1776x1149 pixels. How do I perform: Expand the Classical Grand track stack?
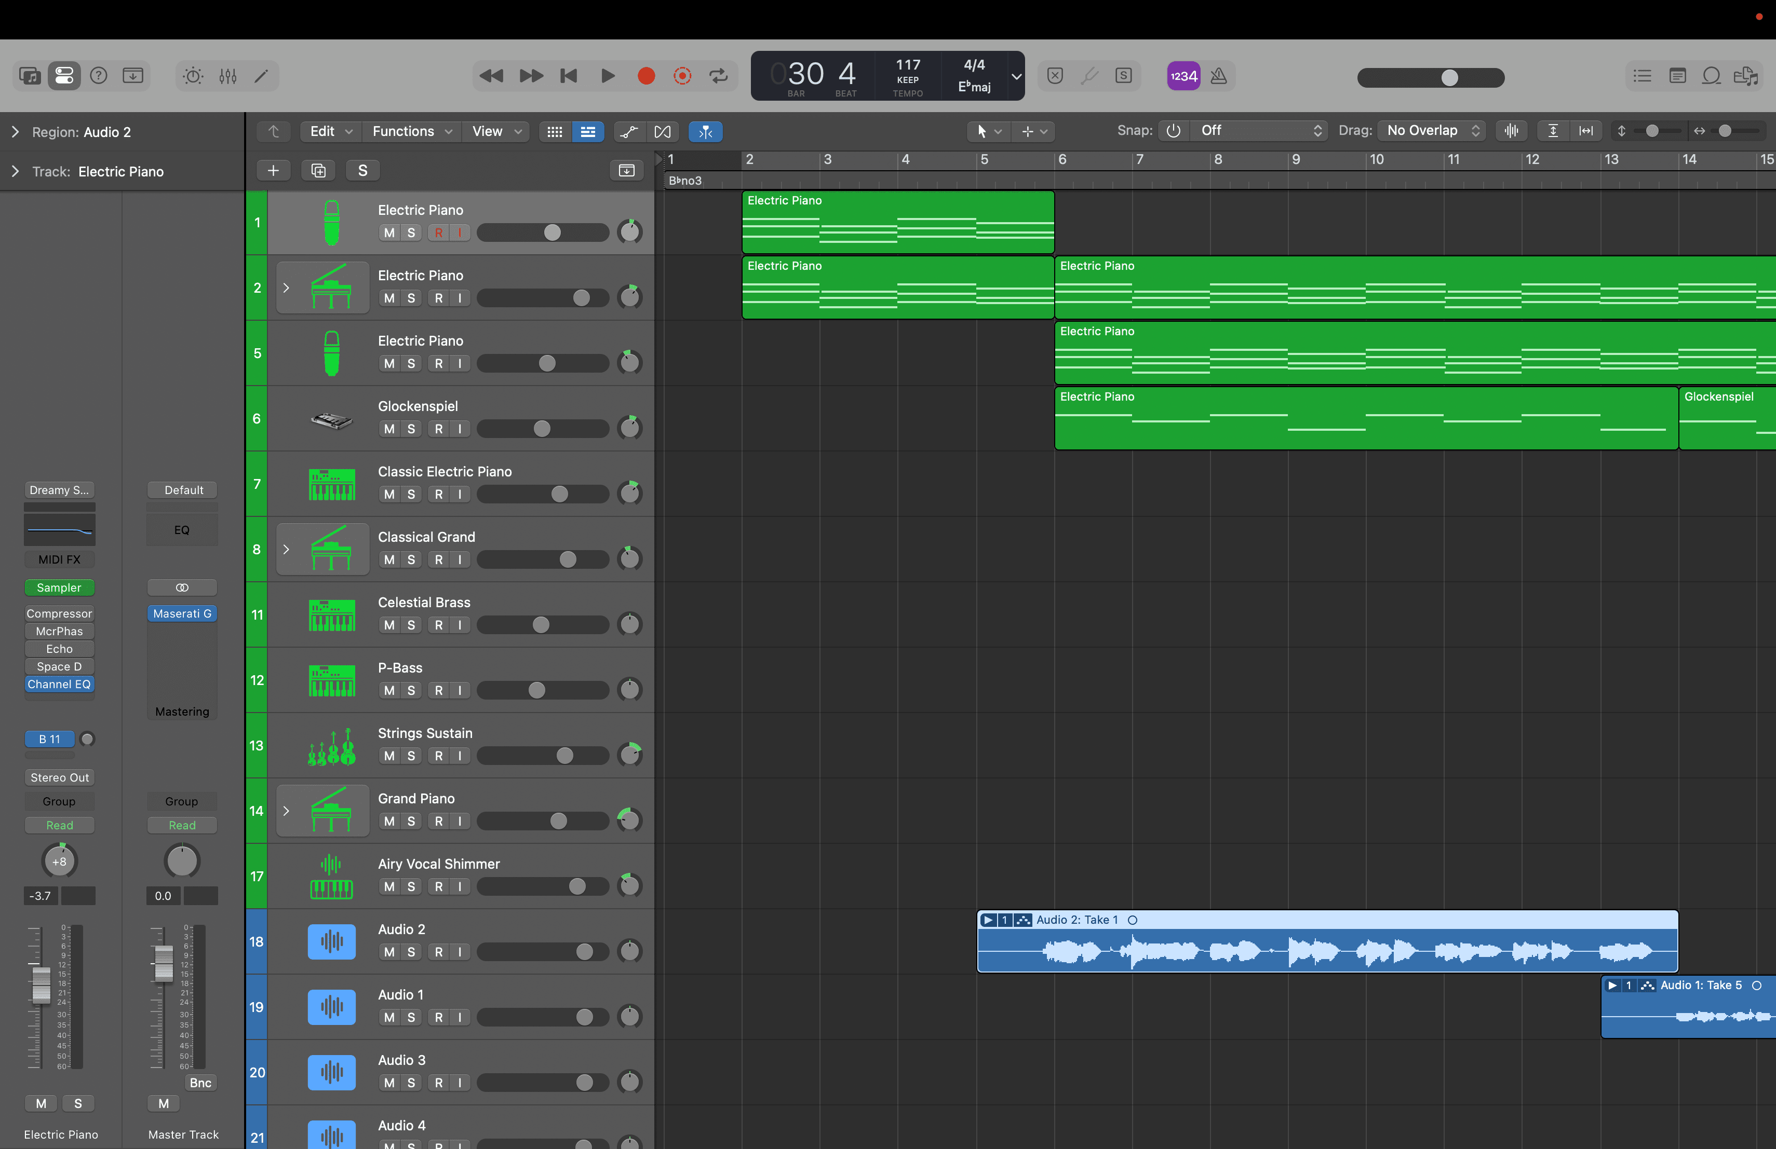point(286,550)
